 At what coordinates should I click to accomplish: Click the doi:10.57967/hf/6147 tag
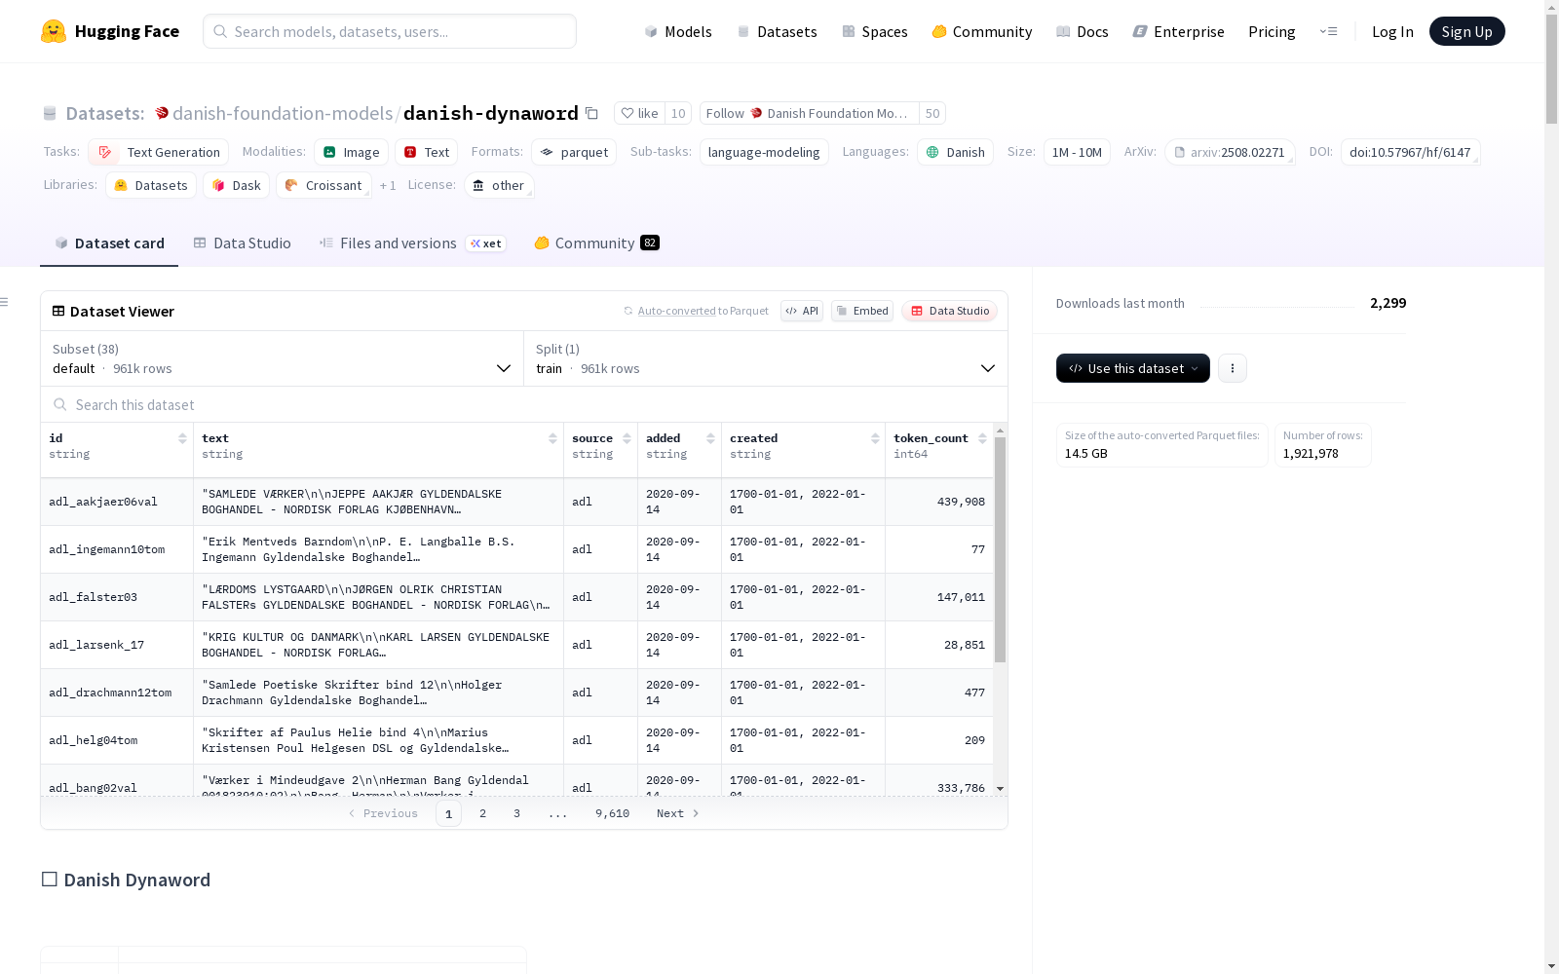1410,152
